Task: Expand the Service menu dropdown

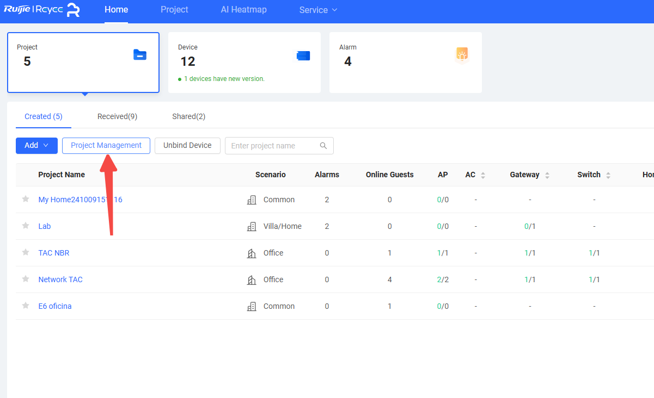Action: coord(319,10)
